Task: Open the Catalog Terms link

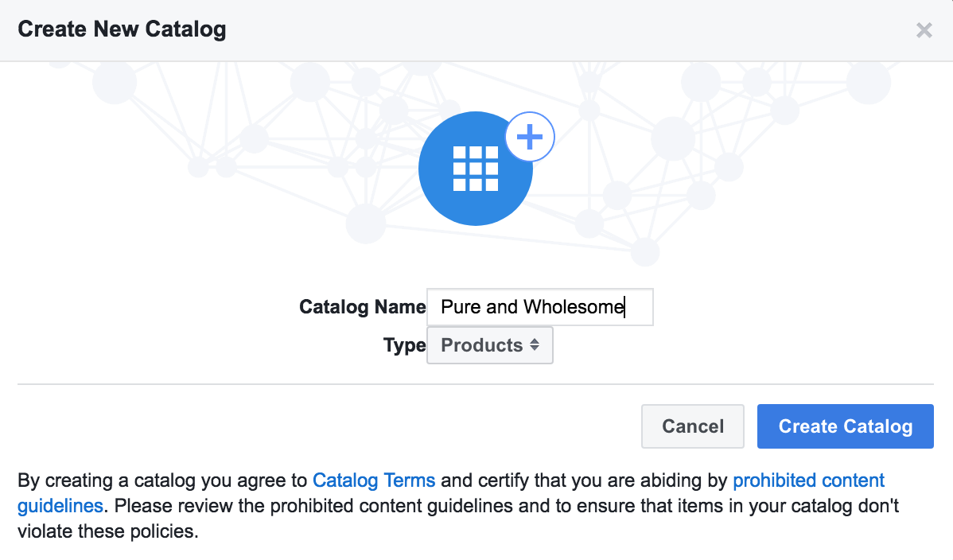Action: coord(374,480)
